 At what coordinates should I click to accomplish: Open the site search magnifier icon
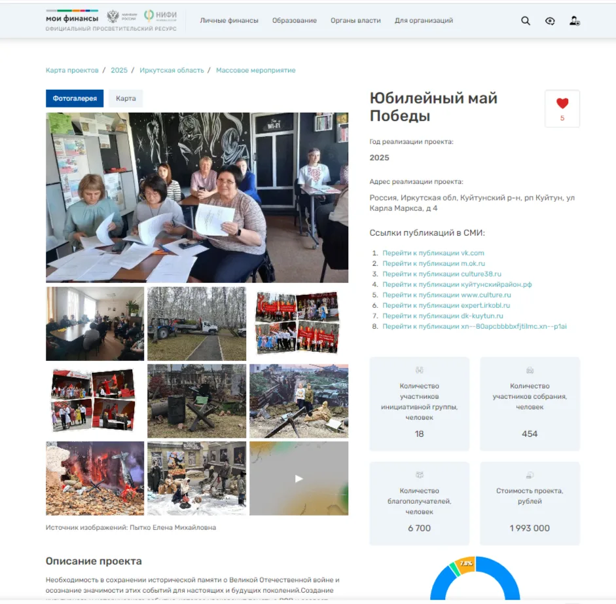point(525,21)
